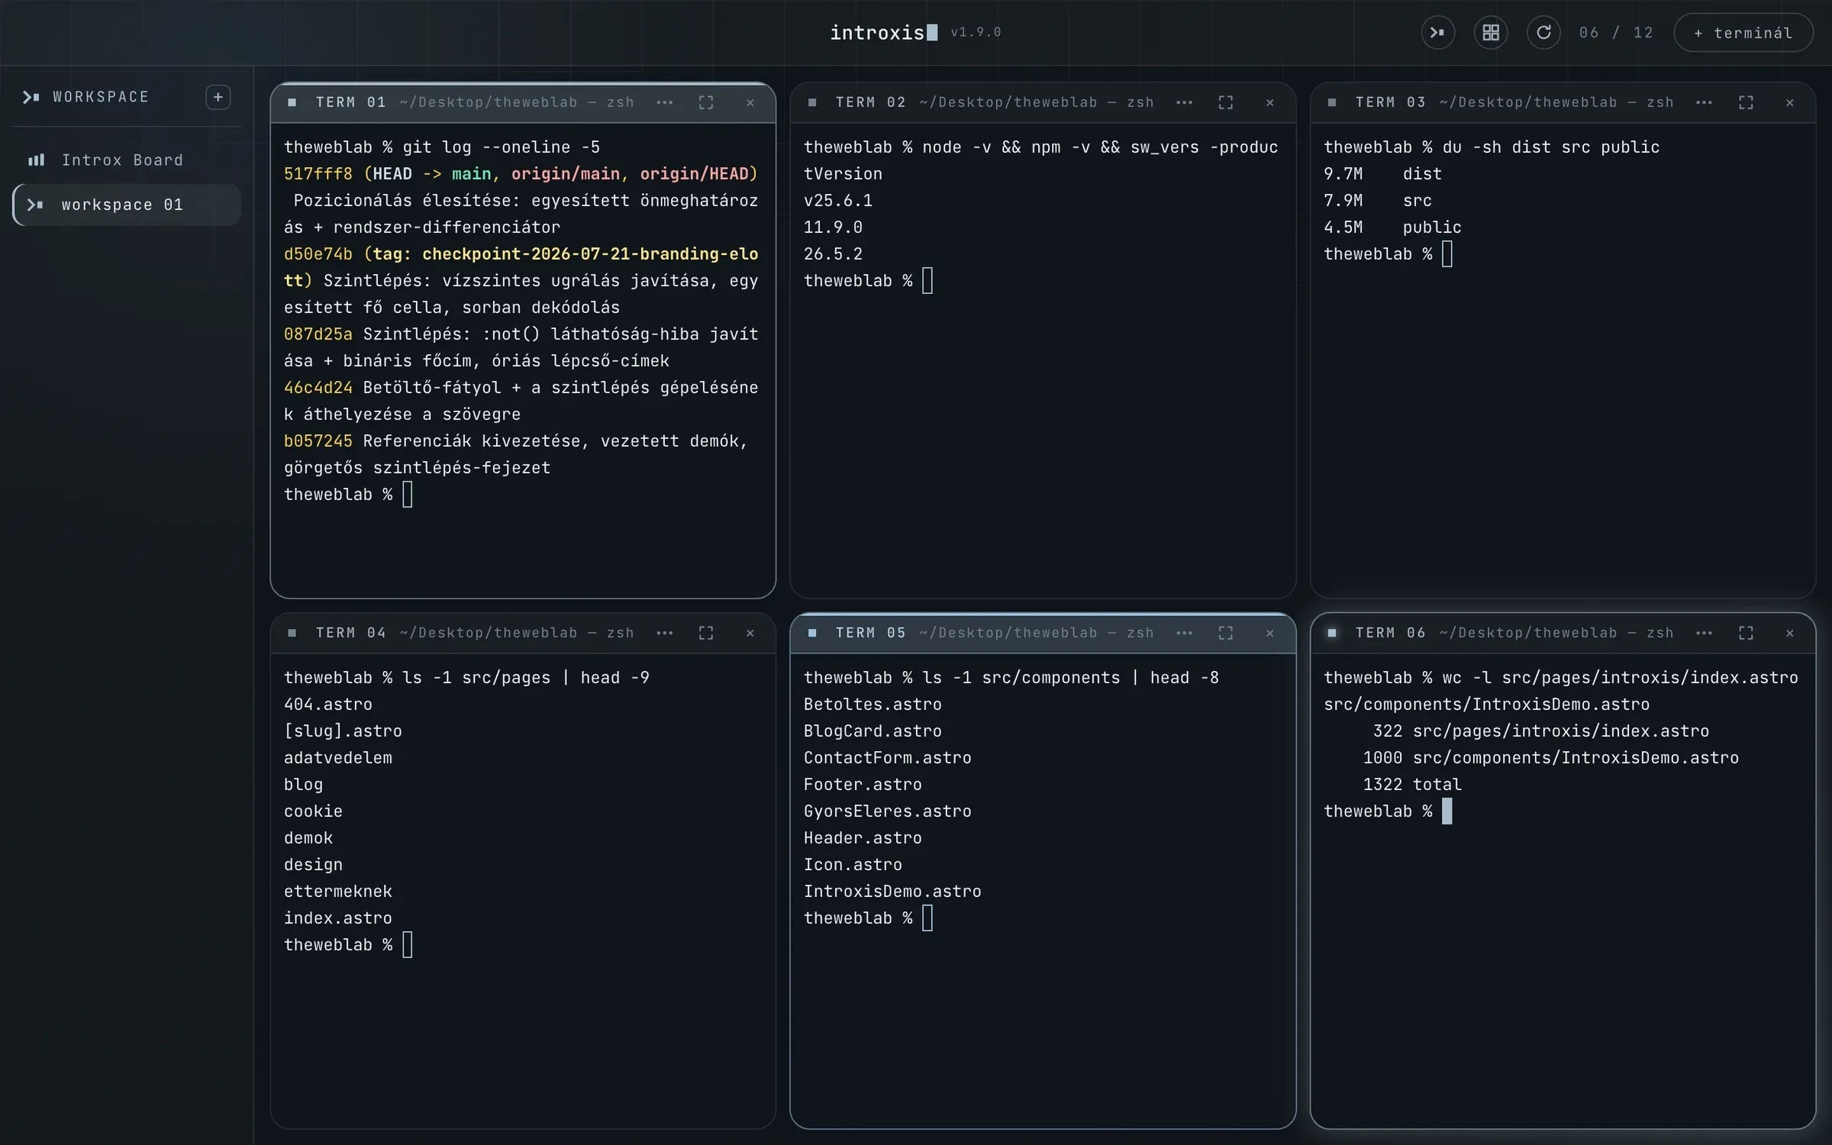Image resolution: width=1832 pixels, height=1145 pixels.
Task: Open more options menu of TERM 03
Action: coord(1704,102)
